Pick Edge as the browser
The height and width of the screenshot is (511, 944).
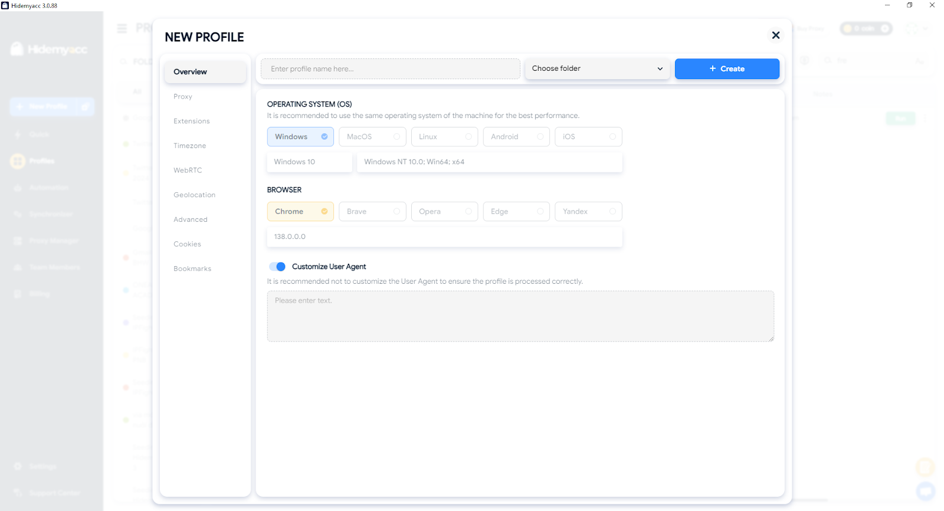[x=516, y=212]
